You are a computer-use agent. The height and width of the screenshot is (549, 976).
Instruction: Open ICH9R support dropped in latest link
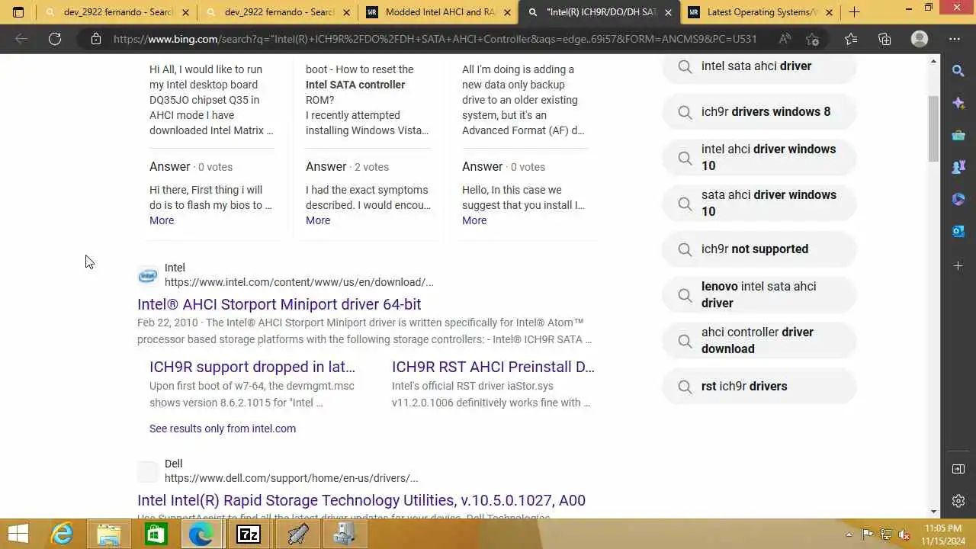[252, 367]
